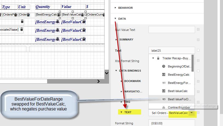Toggle checkbox next to Summary property
Image resolution: width=223 pixels, height=126 pixels.
tap(198, 39)
